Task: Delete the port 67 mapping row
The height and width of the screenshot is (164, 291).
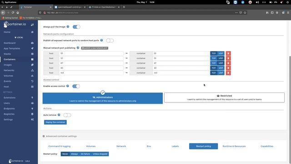Action: point(228,63)
